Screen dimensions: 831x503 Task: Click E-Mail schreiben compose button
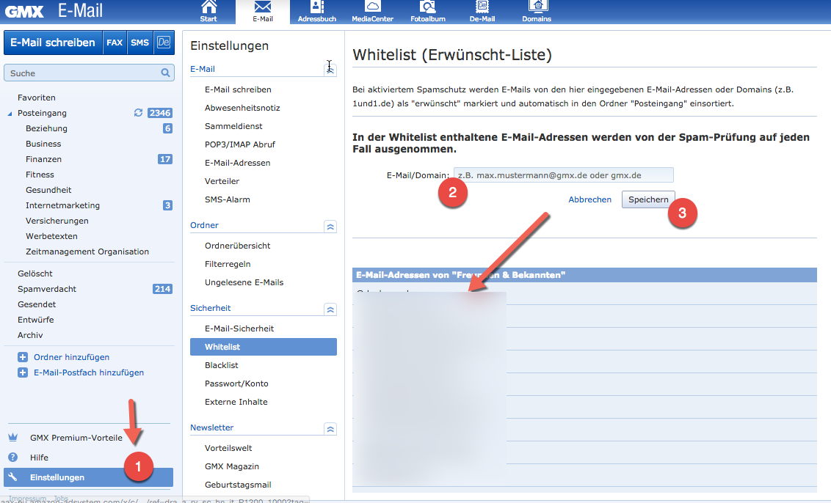[x=52, y=43]
